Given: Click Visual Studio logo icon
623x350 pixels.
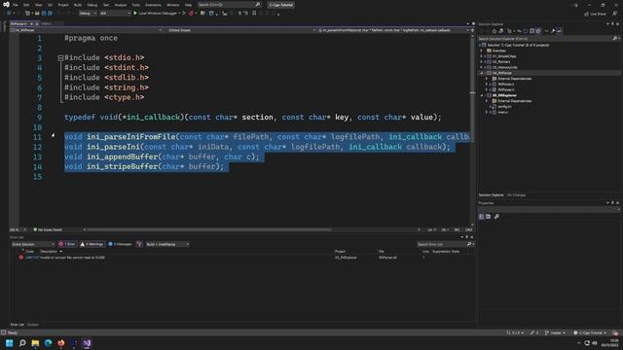Looking at the screenshot, I should (x=6, y=5).
